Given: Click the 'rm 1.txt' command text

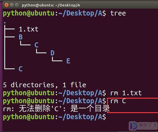Looking at the screenshot, I should point(126,93).
